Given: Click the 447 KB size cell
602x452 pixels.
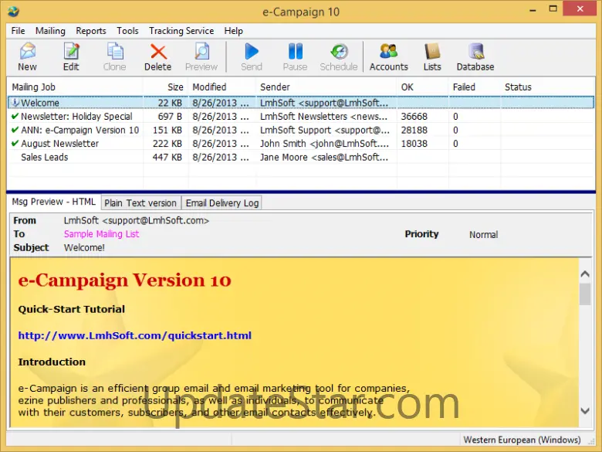Looking at the screenshot, I should [167, 157].
